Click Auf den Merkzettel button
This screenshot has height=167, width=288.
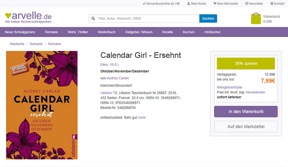click(246, 127)
